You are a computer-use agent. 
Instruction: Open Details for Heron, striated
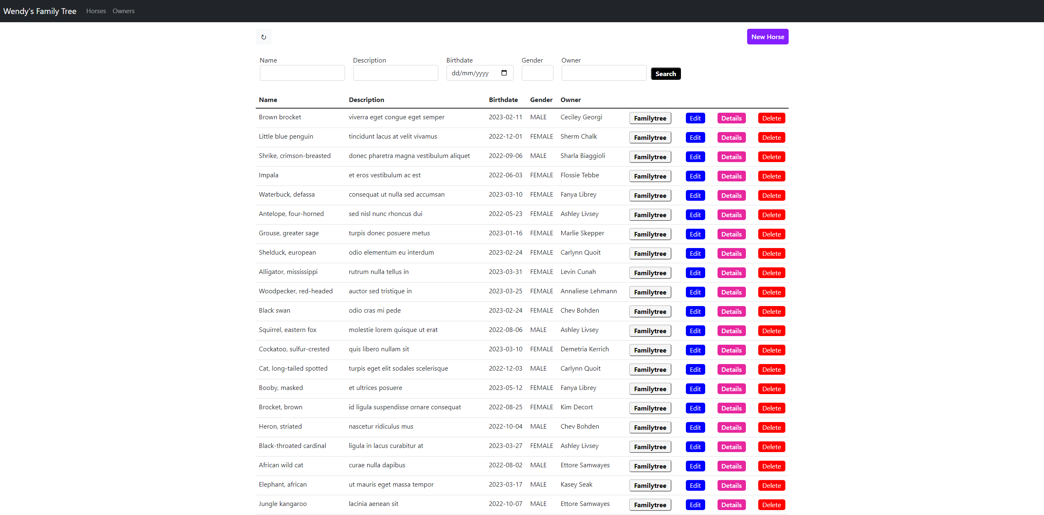coord(731,427)
